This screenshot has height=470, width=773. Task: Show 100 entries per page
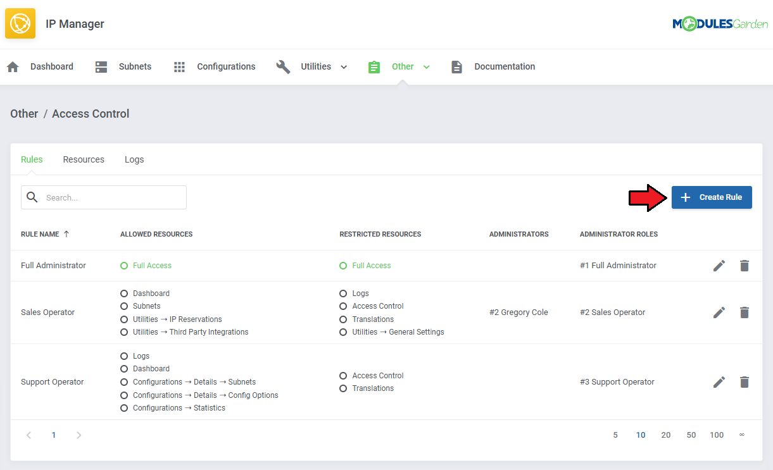(x=717, y=435)
